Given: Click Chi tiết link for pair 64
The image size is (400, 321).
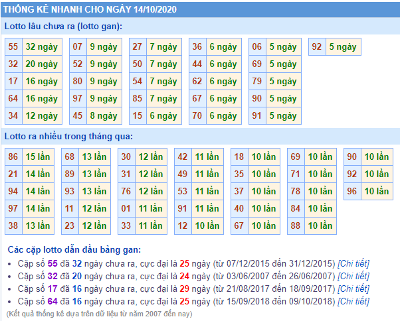Looking at the screenshot, I should pos(353,301).
